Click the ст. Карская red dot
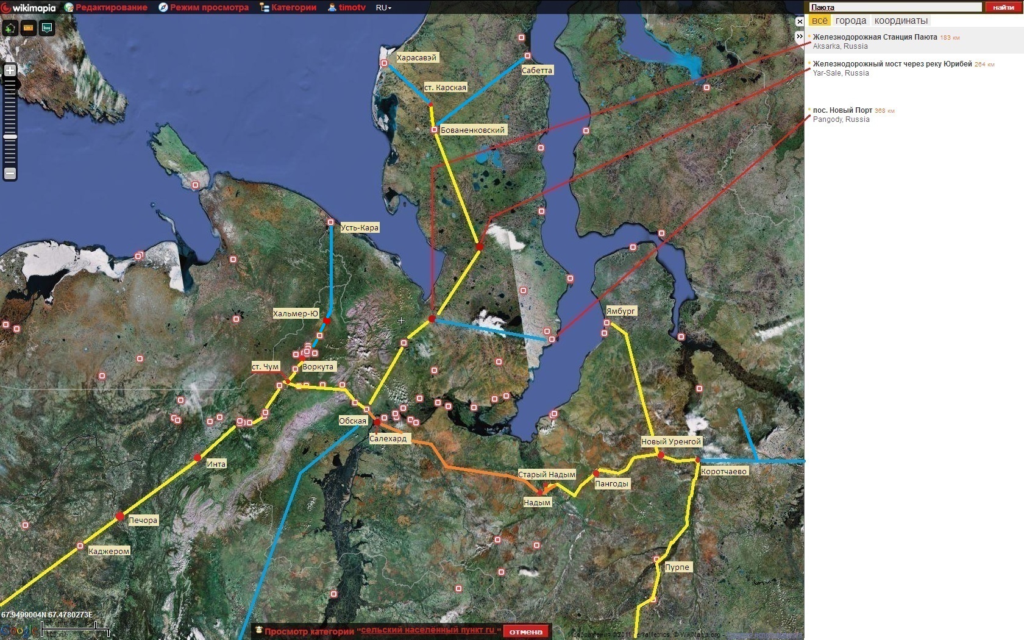 (x=431, y=104)
